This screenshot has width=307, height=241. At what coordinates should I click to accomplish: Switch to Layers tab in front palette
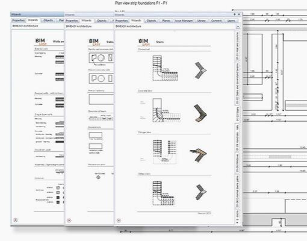[231, 20]
